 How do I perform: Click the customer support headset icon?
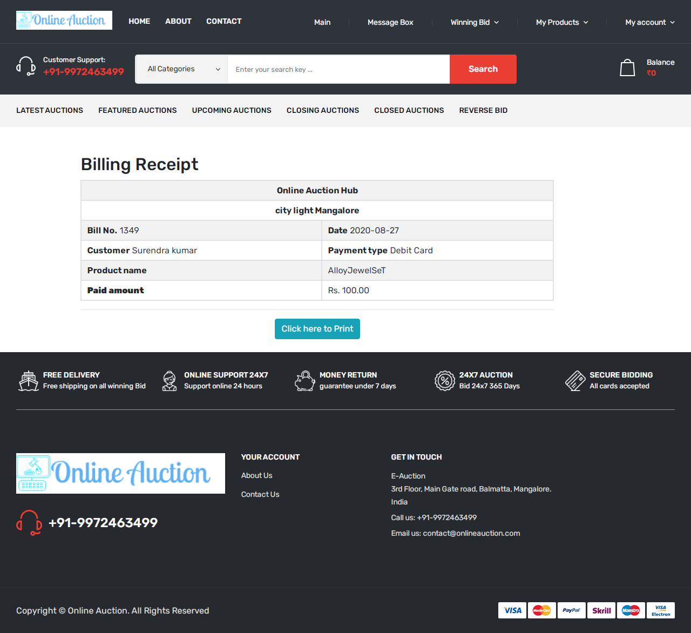(x=26, y=66)
